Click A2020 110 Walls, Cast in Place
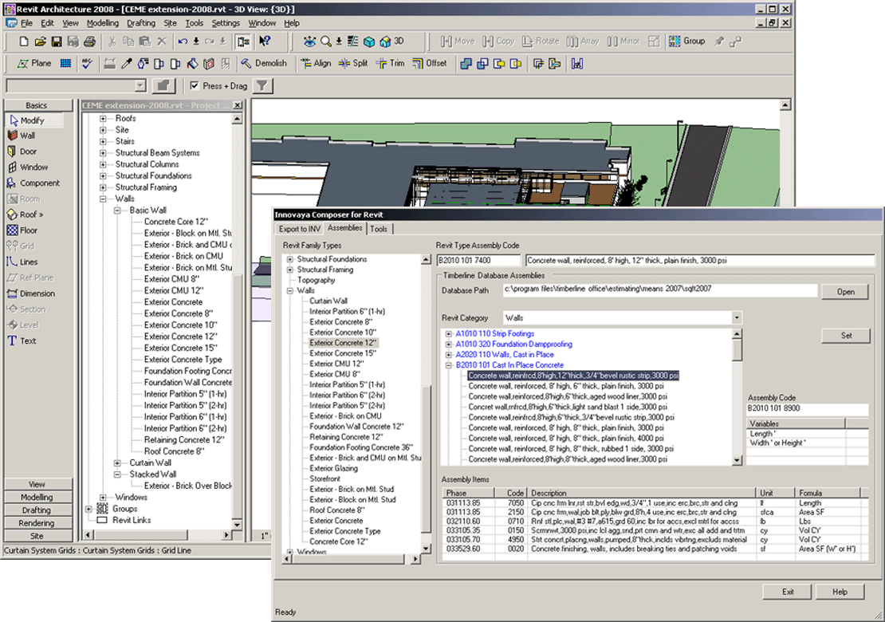This screenshot has height=622, width=885. [x=505, y=355]
